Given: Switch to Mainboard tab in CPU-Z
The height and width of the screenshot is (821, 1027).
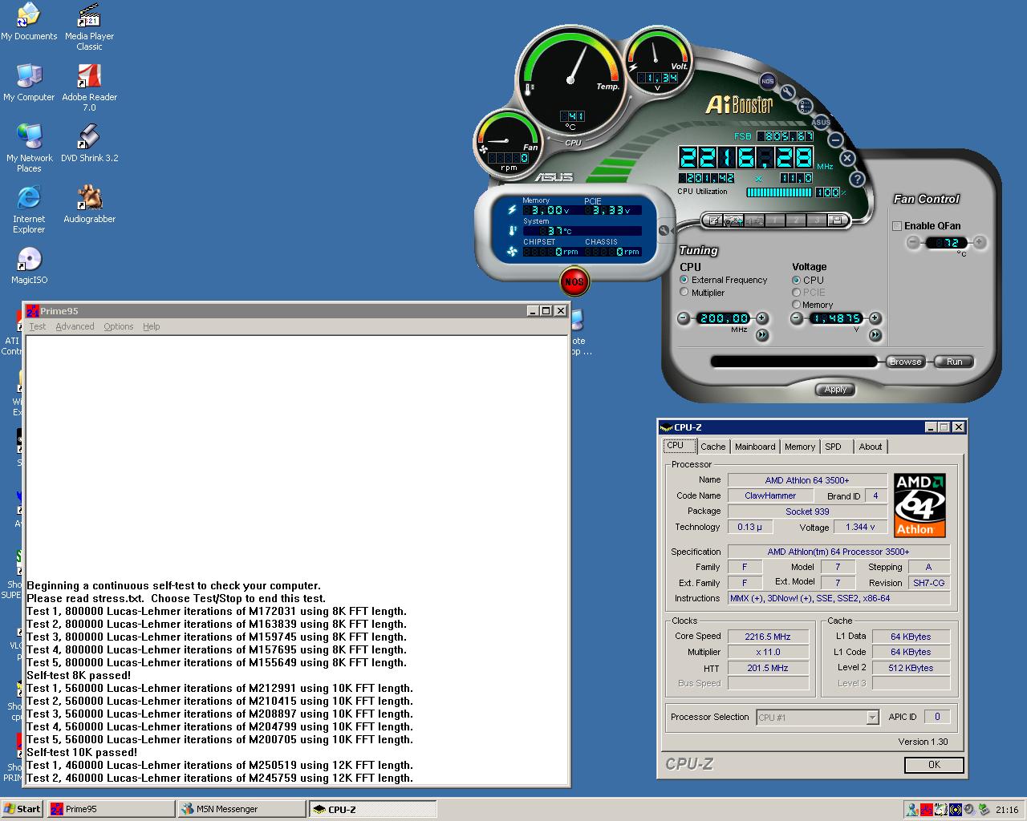Looking at the screenshot, I should 755,447.
